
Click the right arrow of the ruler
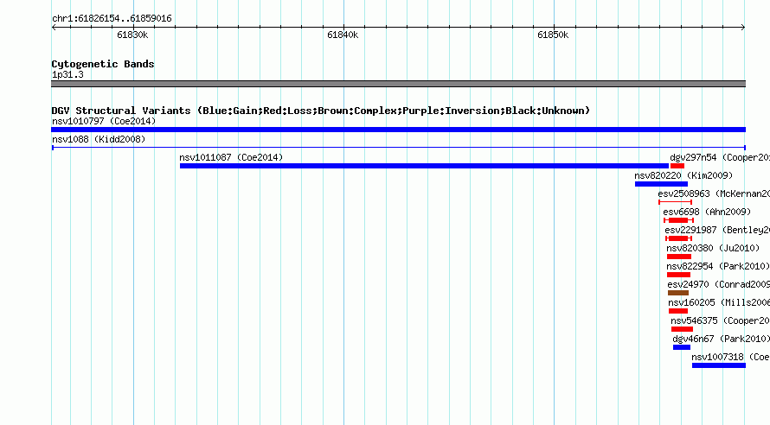743,27
